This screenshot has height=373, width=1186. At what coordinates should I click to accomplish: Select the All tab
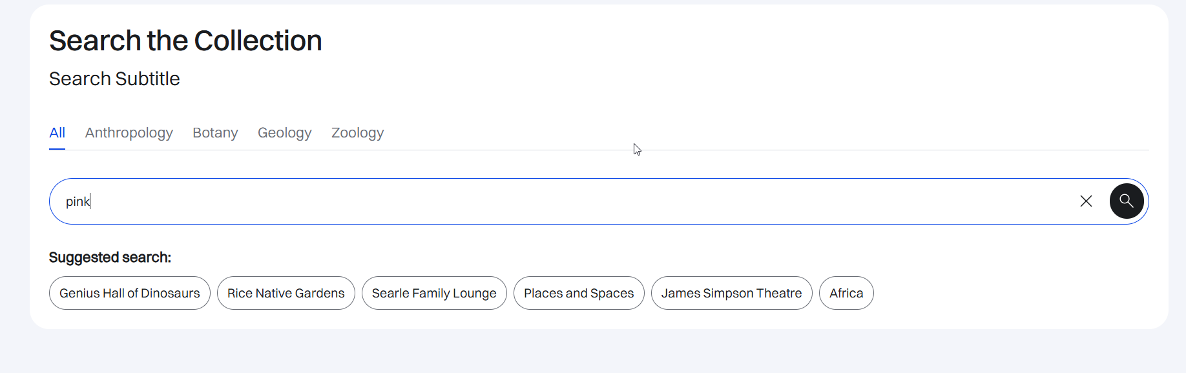tap(57, 133)
